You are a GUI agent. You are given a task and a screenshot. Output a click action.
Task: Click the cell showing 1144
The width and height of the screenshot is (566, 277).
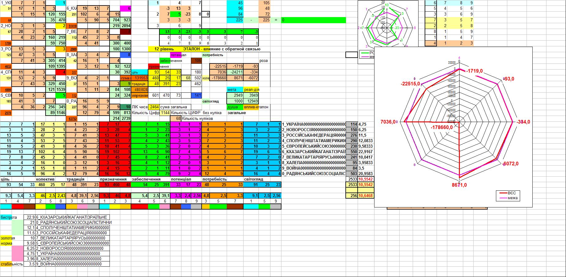click(165, 113)
